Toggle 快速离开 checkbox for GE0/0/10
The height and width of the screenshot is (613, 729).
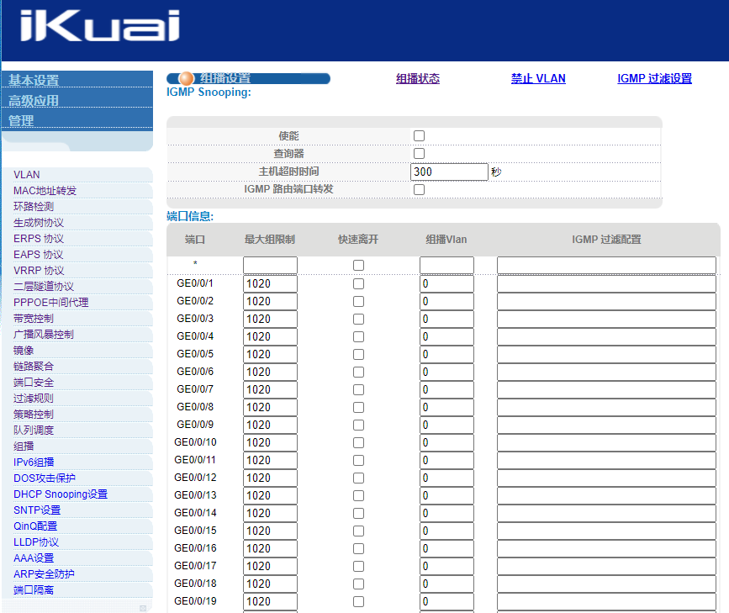tap(358, 443)
